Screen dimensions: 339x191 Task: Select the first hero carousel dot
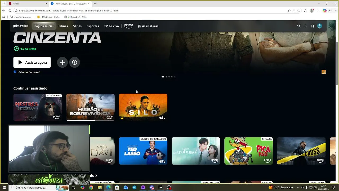[163, 77]
